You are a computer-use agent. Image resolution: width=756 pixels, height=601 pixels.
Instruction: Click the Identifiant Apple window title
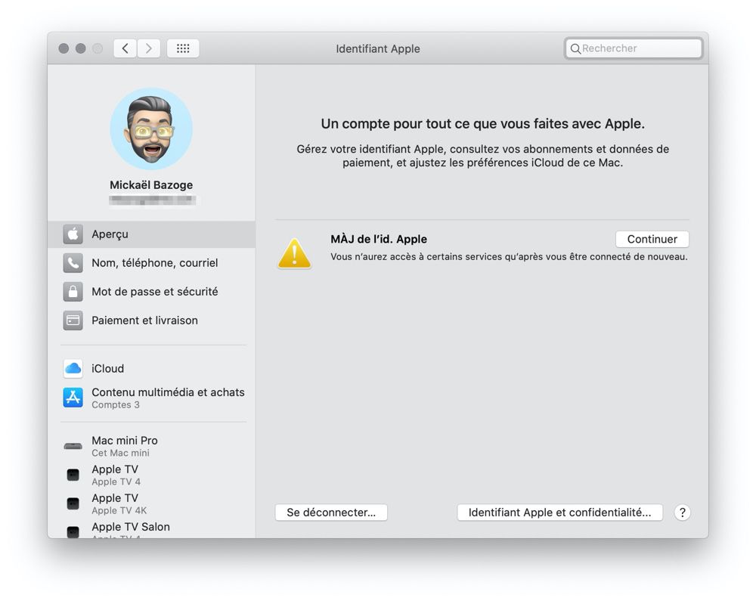click(378, 48)
